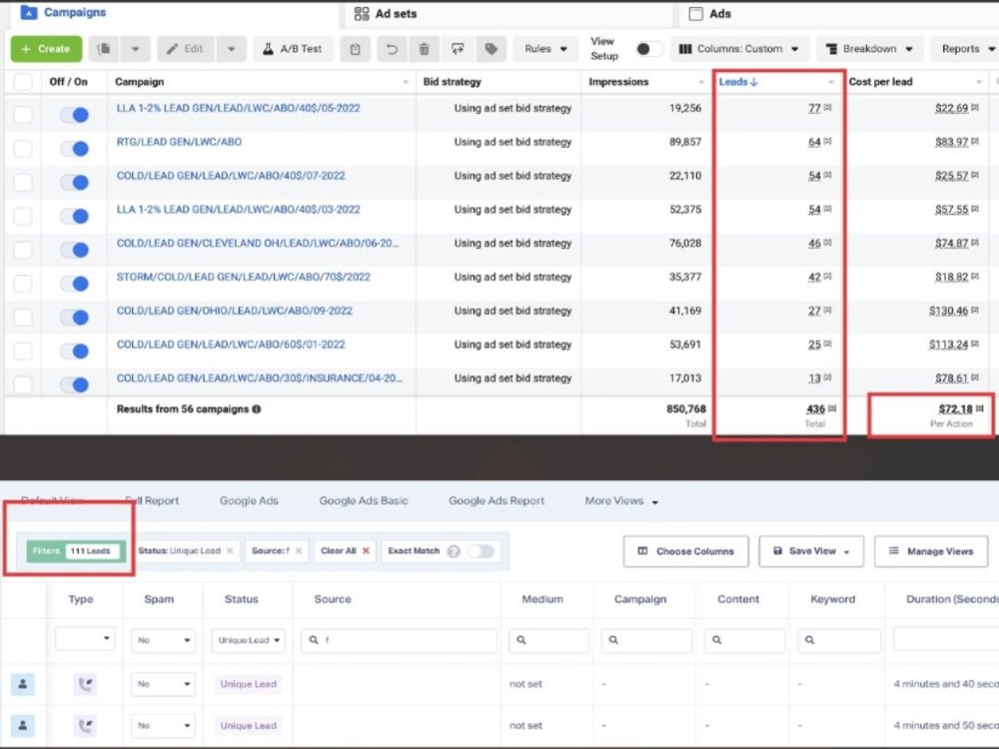
Task: Click the Edit button
Action: click(186, 49)
